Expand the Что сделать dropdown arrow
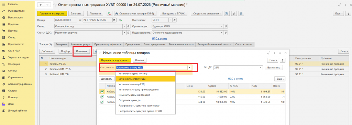Screen dimensions: 352x125 click(x=190, y=67)
